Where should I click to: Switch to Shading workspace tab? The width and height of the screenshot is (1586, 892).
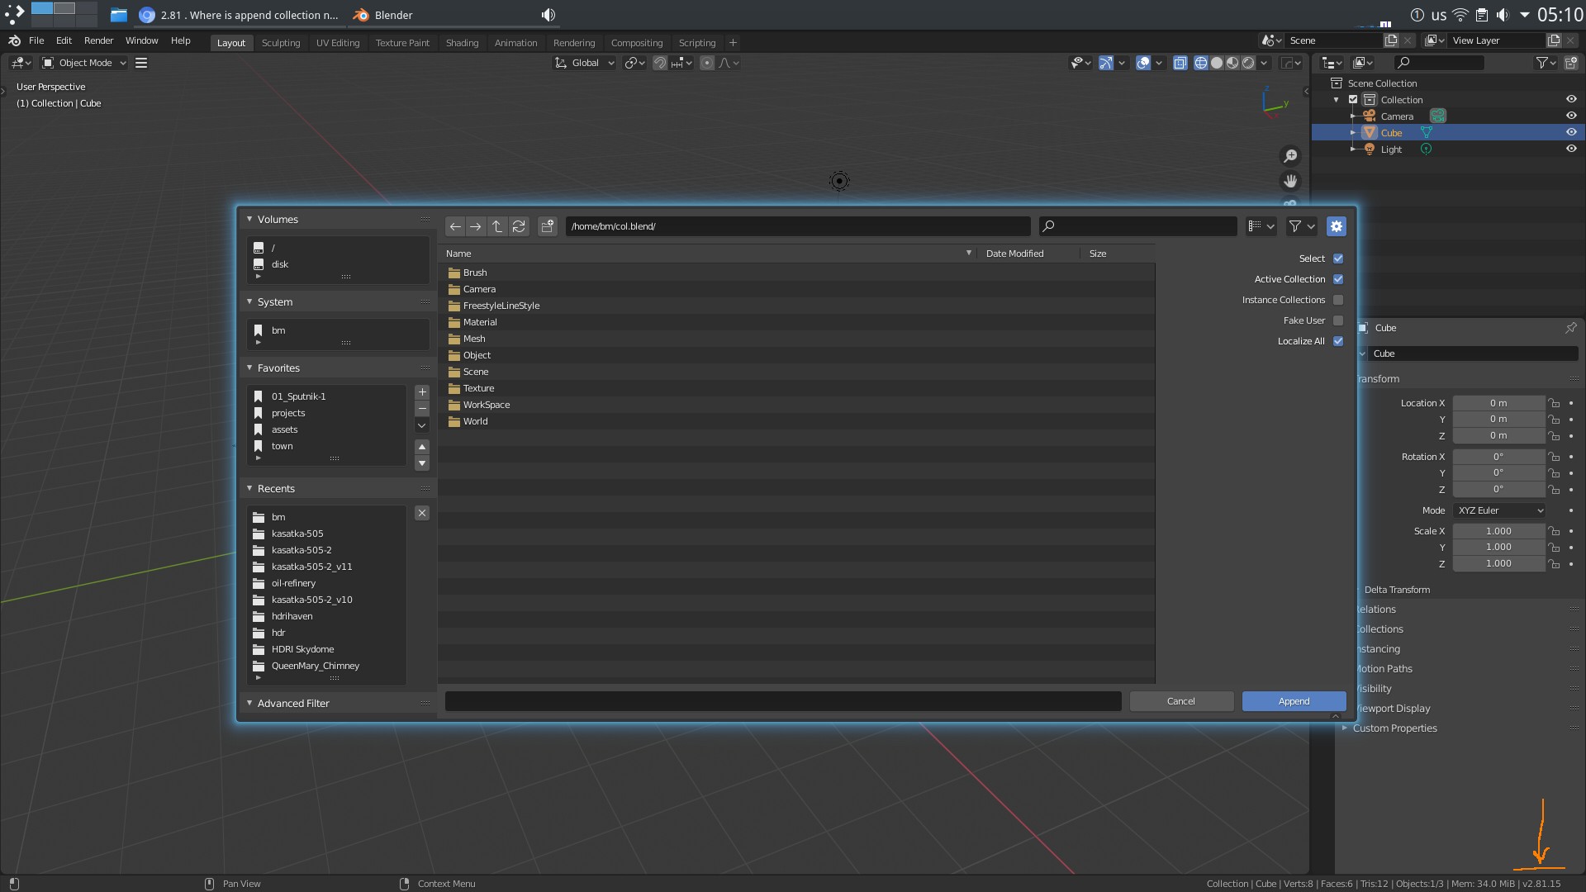[x=462, y=43]
